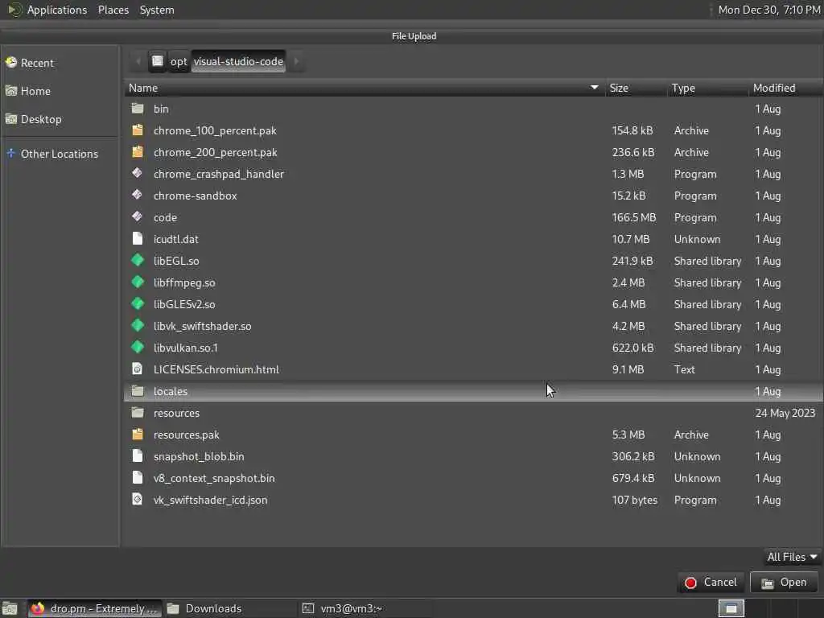824x618 pixels.
Task: Click Text type of LICENSES.chromium.html
Action: pyautogui.click(x=684, y=369)
